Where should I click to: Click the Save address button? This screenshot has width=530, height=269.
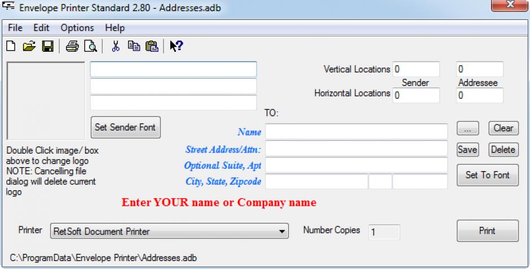467,150
